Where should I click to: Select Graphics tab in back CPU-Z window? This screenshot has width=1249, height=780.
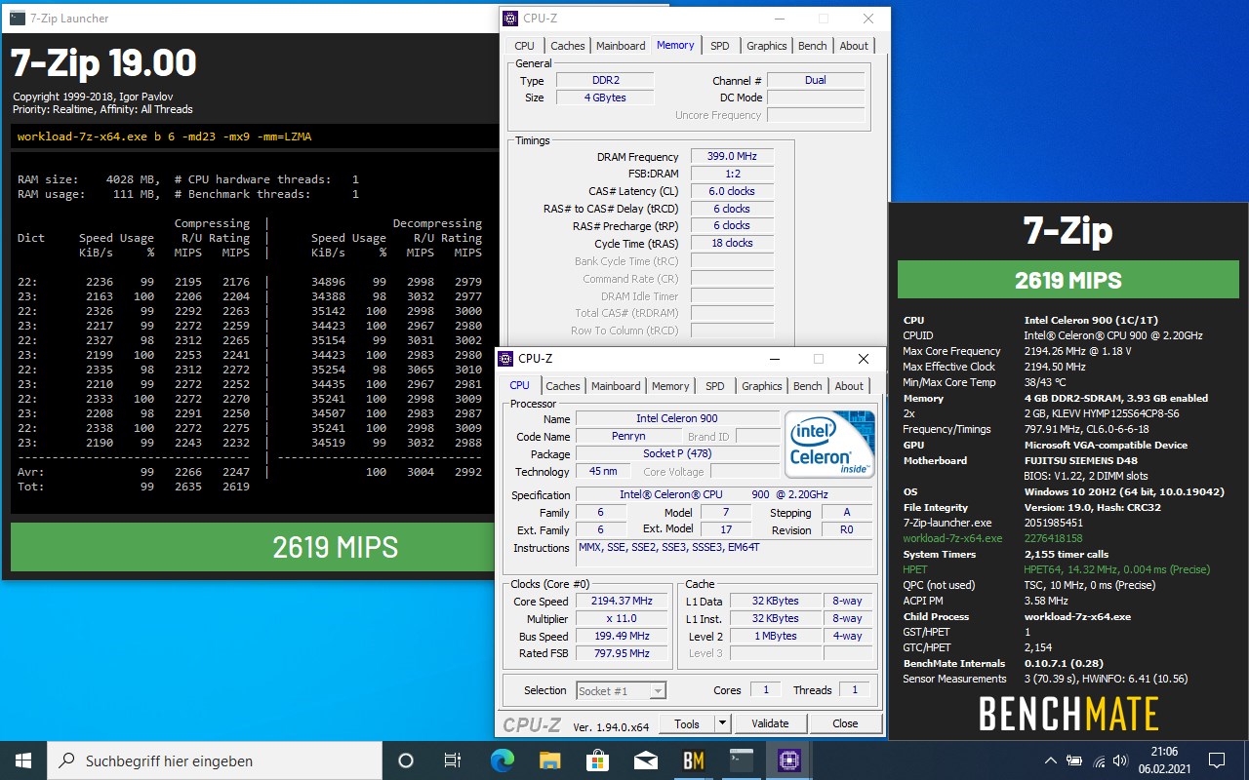coord(767,46)
